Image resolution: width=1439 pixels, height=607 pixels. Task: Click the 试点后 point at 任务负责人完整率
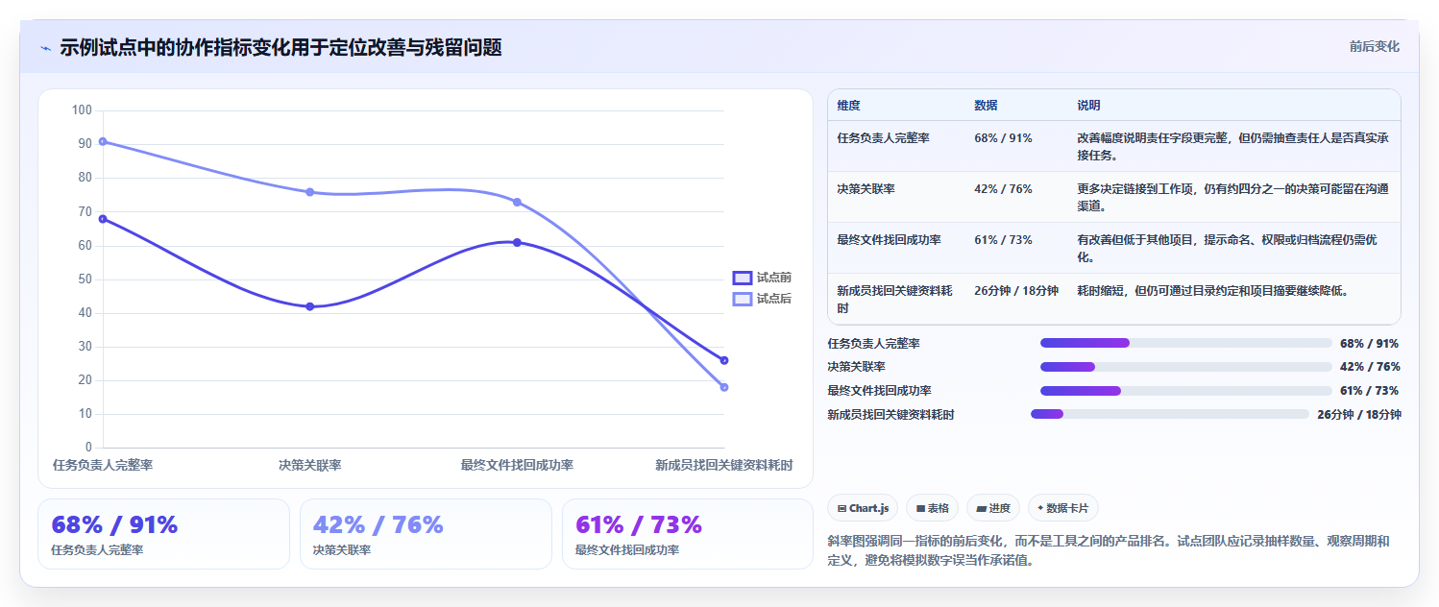[x=103, y=141]
